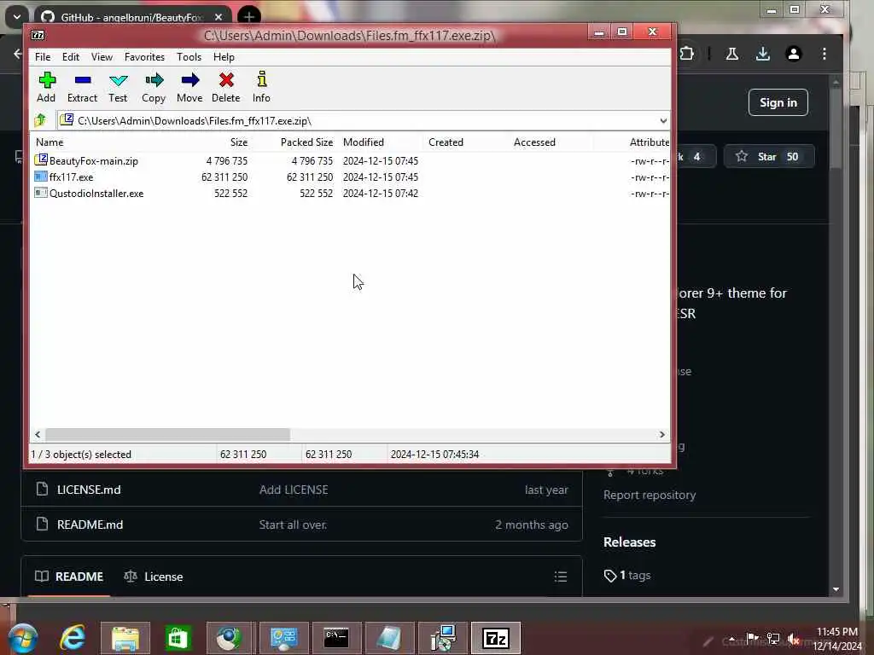Open the File menu in 7-Zip
874x655 pixels.
coord(43,57)
